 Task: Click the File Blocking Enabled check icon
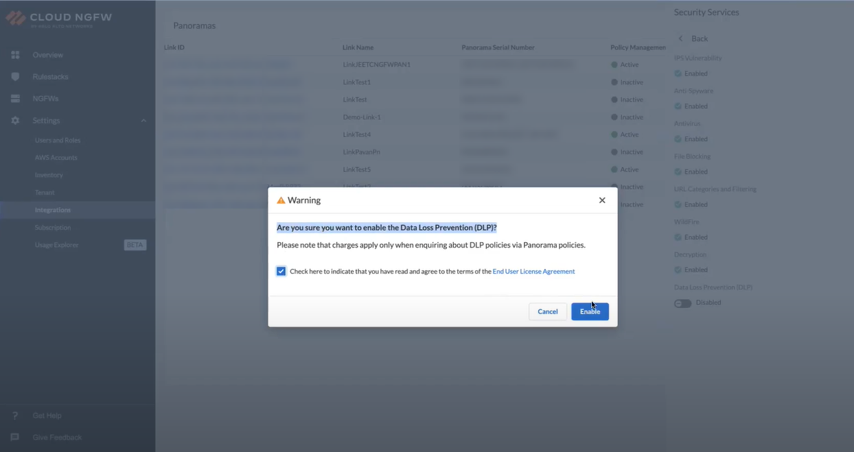[678, 171]
